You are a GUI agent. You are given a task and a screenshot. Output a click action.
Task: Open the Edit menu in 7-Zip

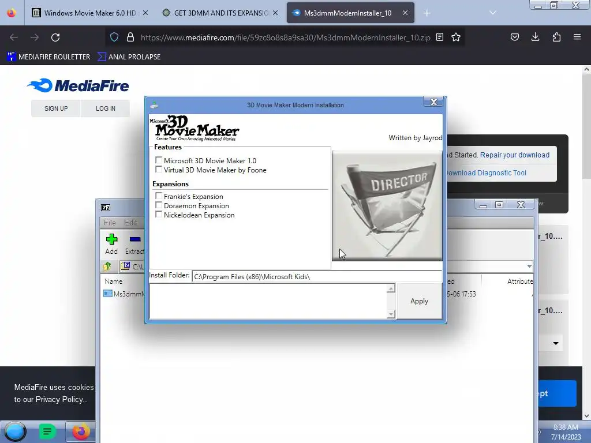click(130, 223)
